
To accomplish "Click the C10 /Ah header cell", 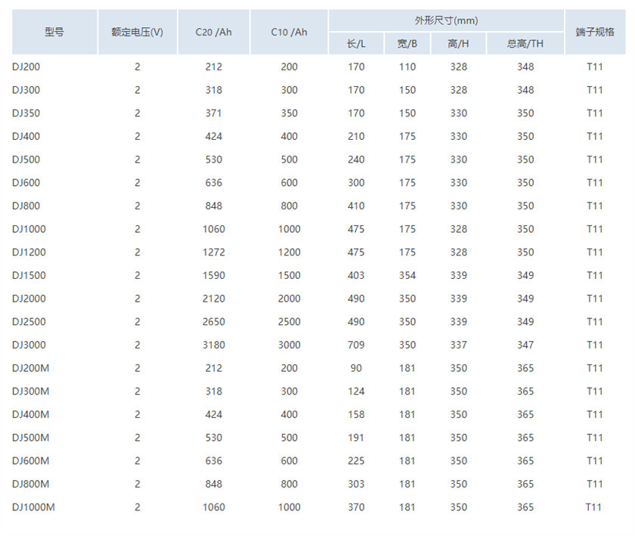I will (x=289, y=32).
